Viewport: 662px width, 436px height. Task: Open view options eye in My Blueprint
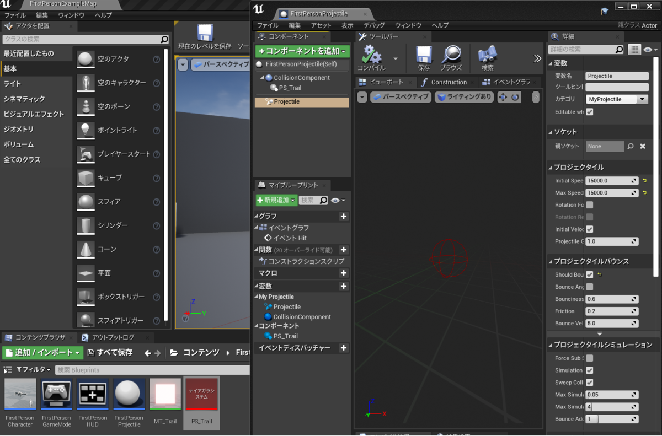[x=338, y=200]
